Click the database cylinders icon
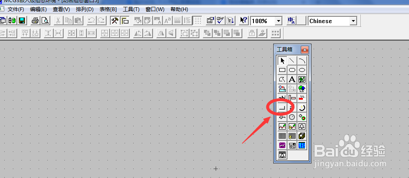 pyautogui.click(x=12, y=21)
